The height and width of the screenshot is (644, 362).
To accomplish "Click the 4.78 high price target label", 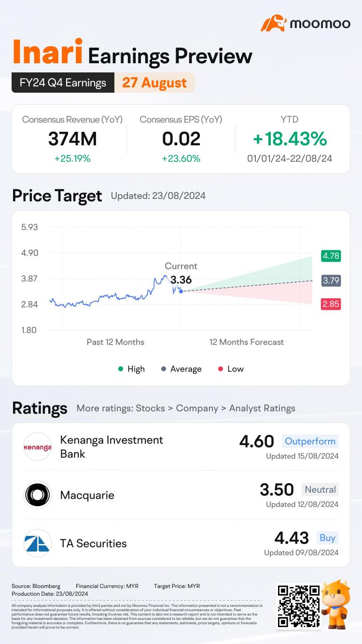I will (331, 256).
